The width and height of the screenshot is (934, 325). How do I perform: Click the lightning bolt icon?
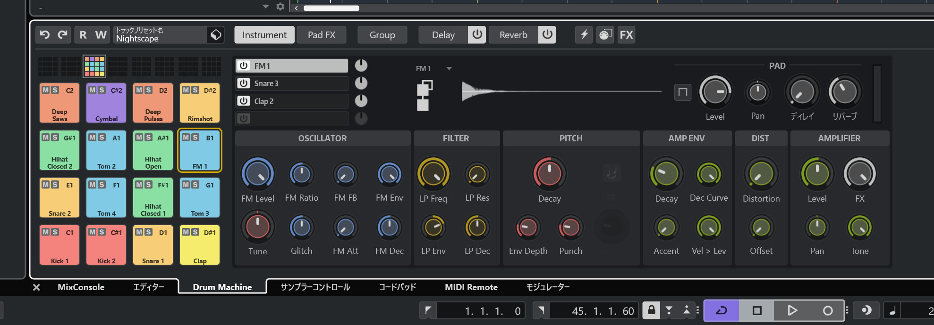[585, 35]
